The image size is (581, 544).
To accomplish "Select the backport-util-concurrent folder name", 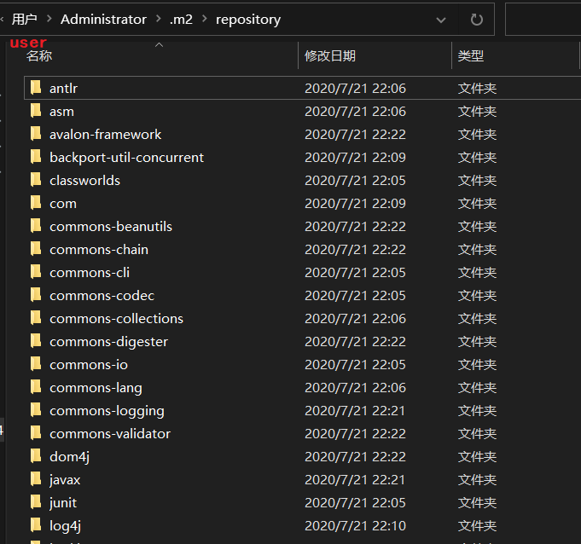I will 126,158.
